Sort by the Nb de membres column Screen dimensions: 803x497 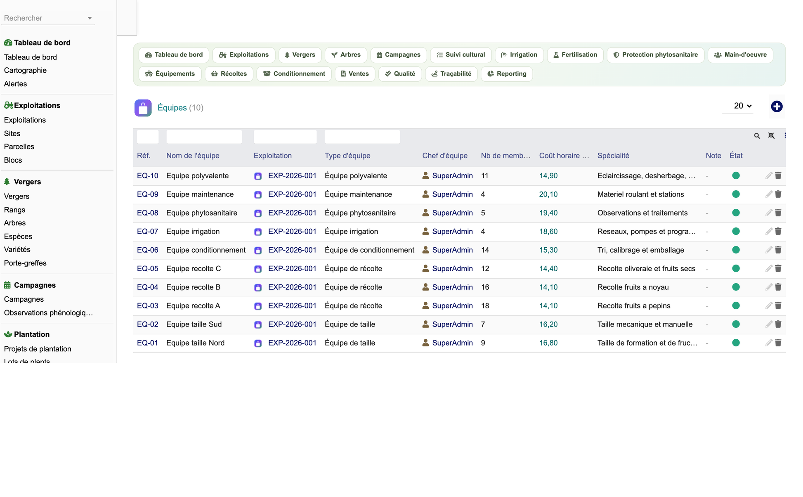pyautogui.click(x=505, y=156)
